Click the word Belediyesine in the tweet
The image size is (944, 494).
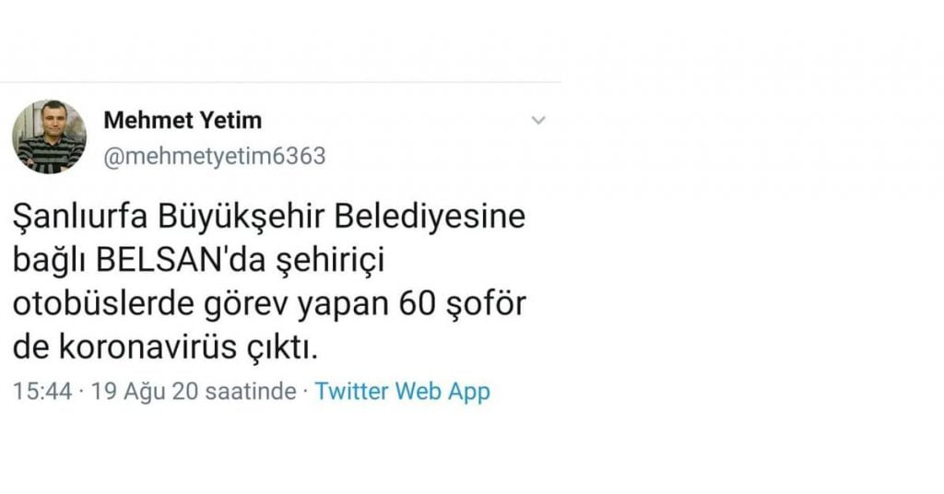click(x=430, y=217)
